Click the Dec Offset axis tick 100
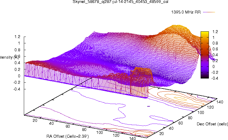Image resolution: width=228 pixels, height=140 pixels. (201, 112)
